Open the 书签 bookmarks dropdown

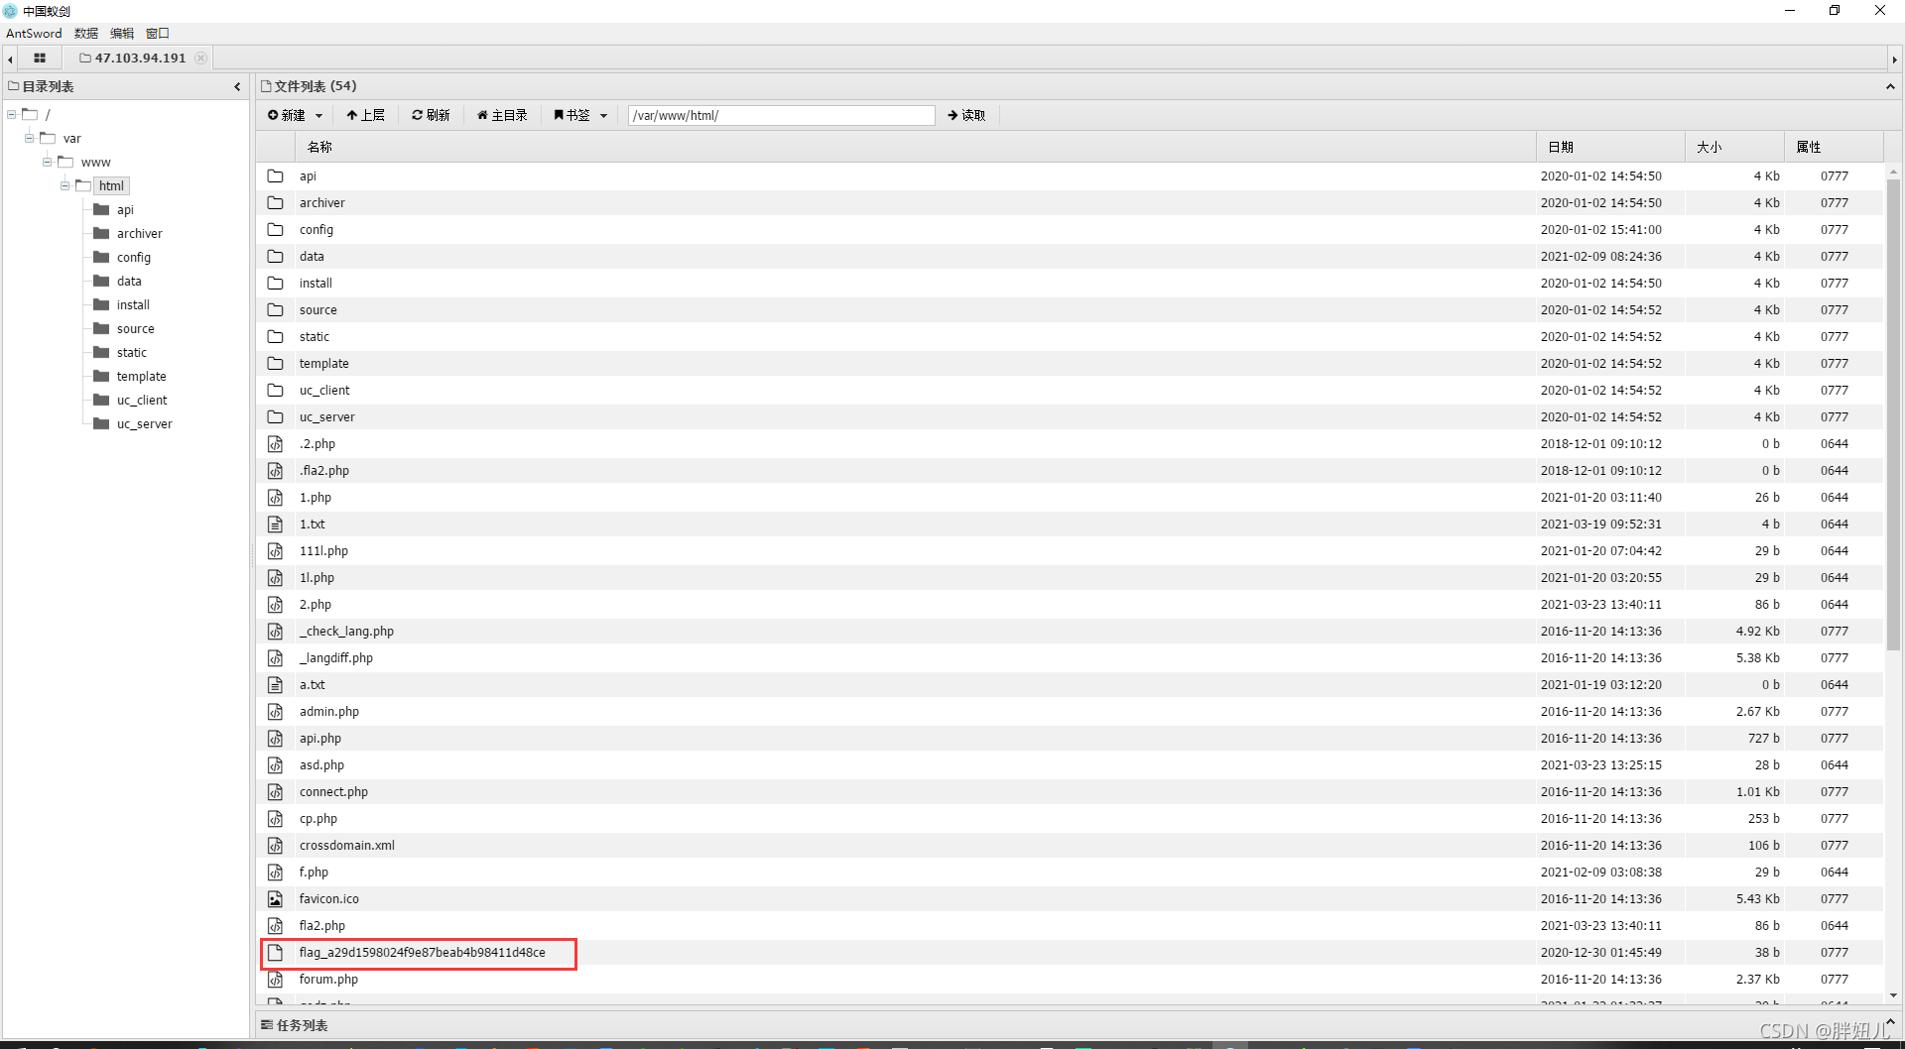point(579,115)
